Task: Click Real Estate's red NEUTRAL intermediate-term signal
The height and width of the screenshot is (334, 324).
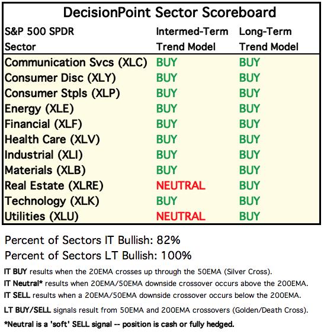Action: pyautogui.click(x=181, y=185)
